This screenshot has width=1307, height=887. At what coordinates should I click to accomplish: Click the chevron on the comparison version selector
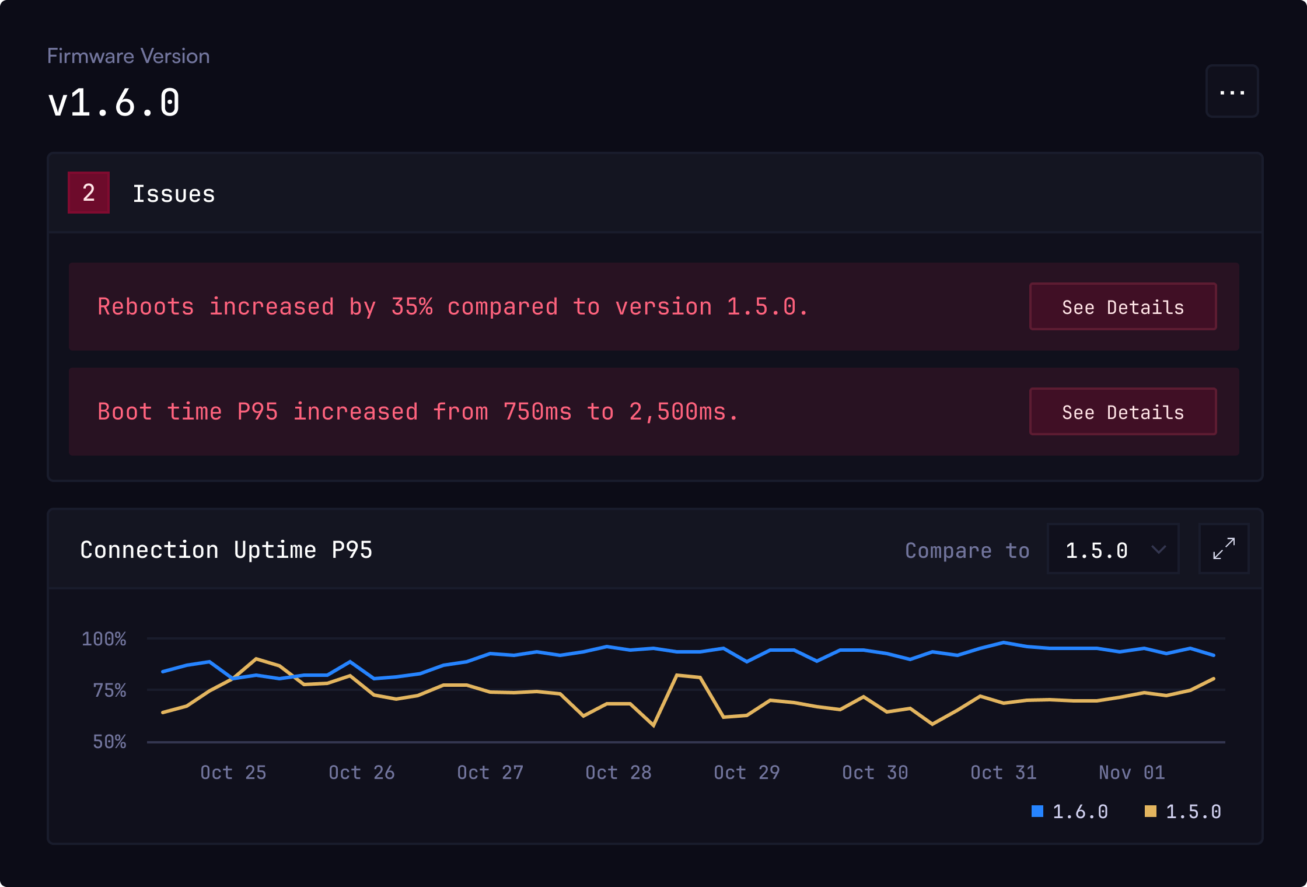tap(1159, 549)
